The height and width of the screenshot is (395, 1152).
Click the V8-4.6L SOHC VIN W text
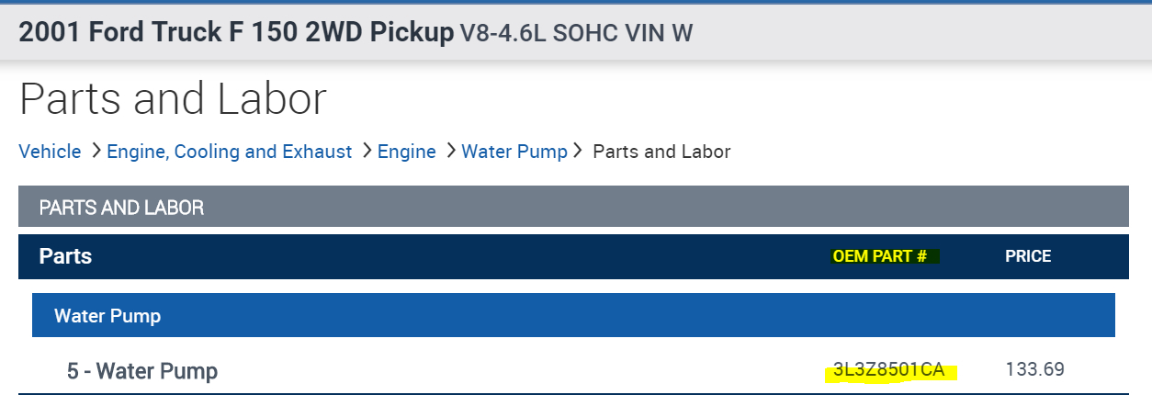point(576,34)
